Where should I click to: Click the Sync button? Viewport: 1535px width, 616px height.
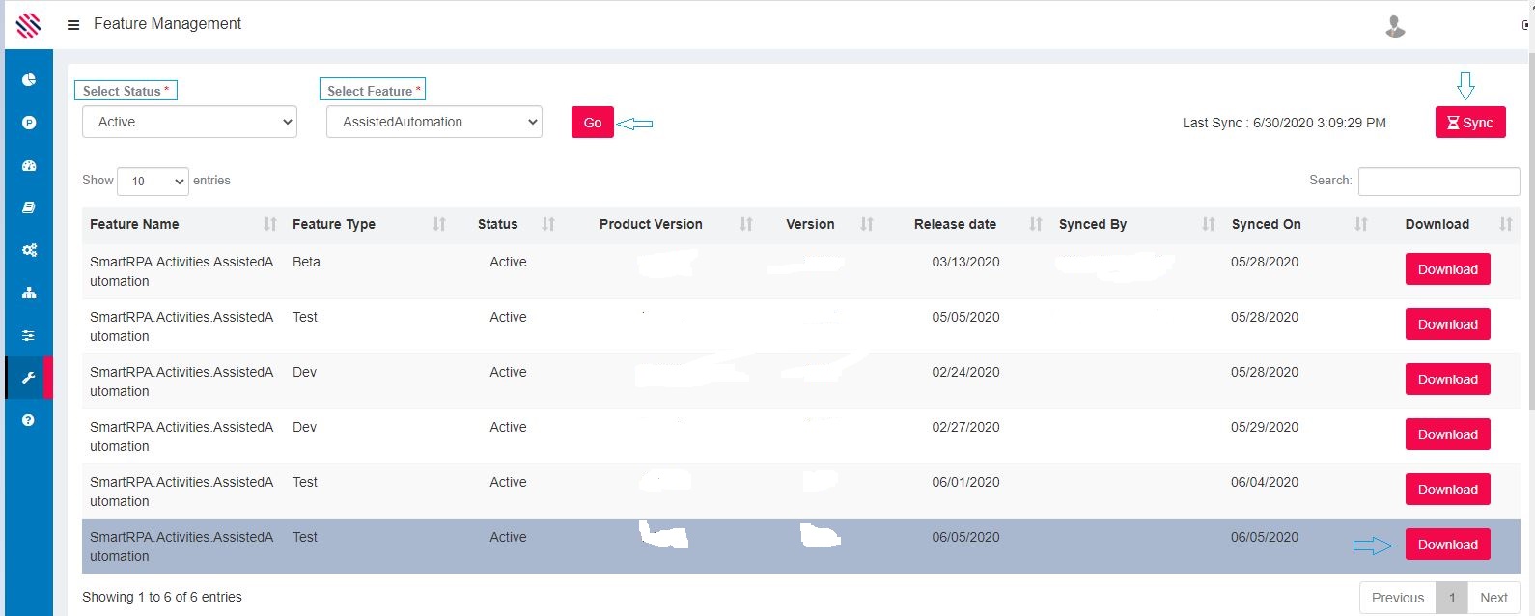click(x=1469, y=123)
